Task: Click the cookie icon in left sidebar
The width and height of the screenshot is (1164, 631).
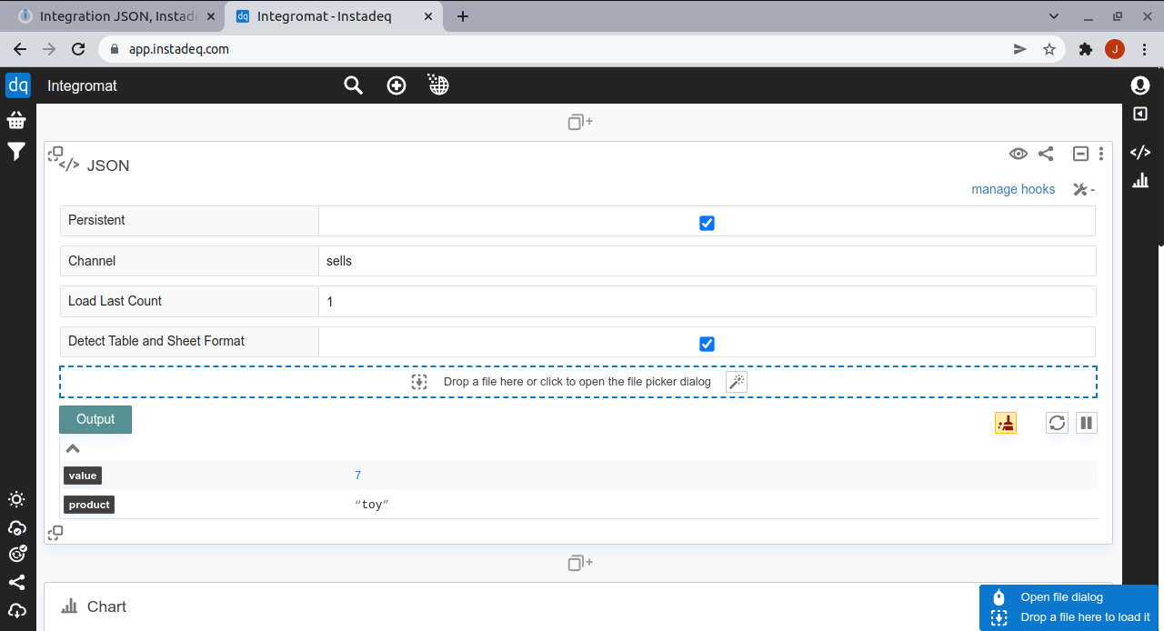Action: point(16,555)
